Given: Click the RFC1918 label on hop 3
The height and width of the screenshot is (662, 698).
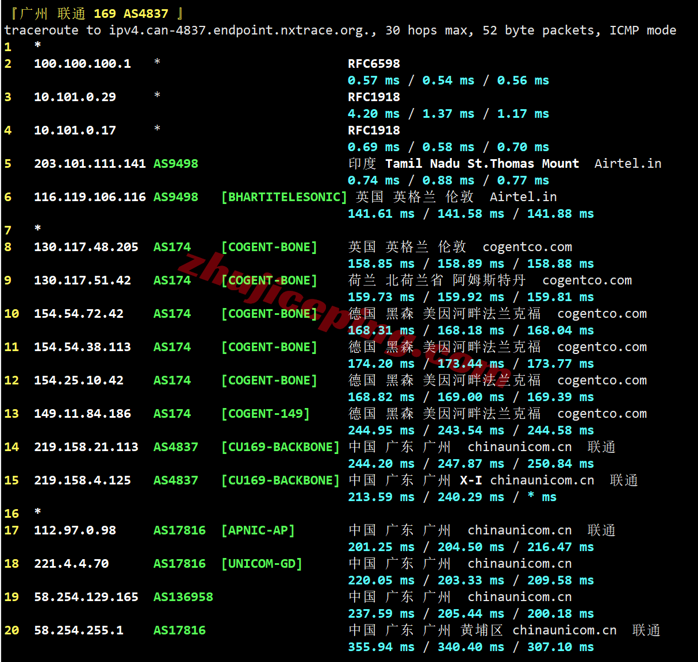Looking at the screenshot, I should point(374,97).
